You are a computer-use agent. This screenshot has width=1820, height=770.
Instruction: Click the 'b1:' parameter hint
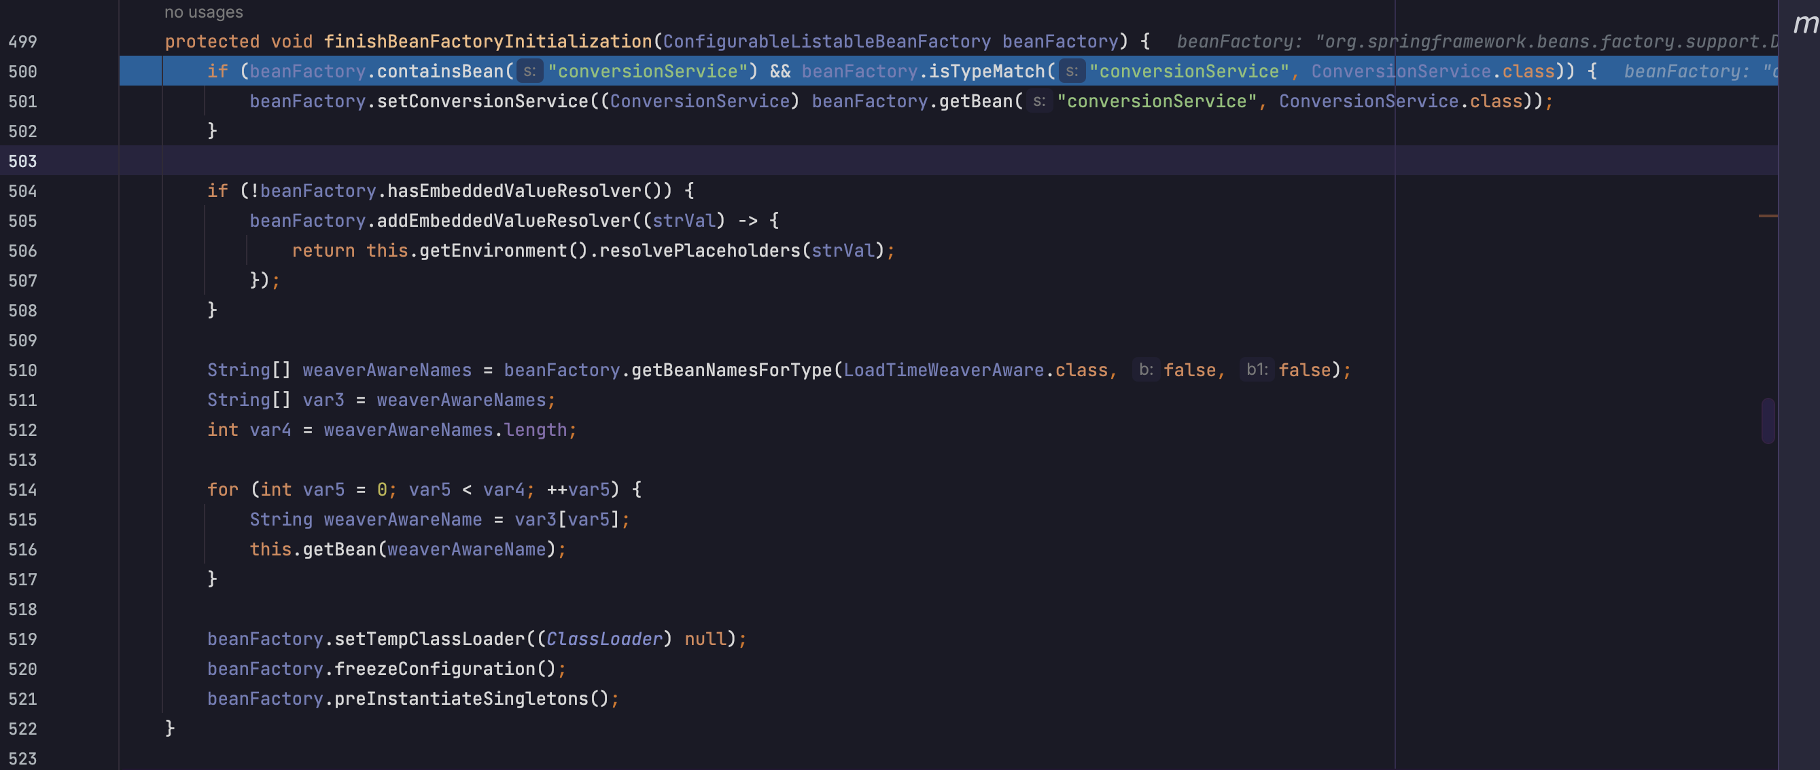1256,370
